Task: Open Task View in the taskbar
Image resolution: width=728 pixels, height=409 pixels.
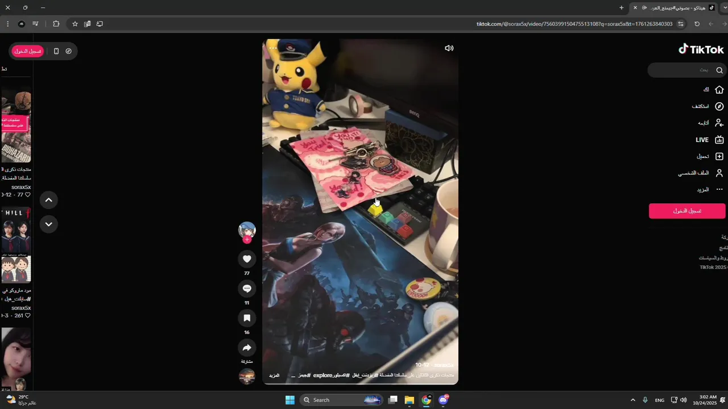Action: click(x=392, y=400)
